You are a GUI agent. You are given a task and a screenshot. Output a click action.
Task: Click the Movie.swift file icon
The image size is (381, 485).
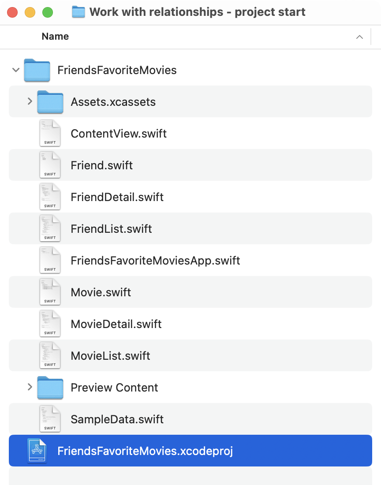[x=50, y=292]
